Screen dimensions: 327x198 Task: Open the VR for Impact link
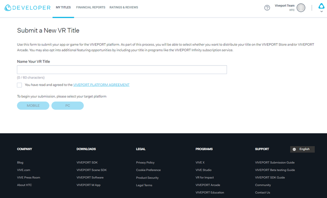pos(205,178)
